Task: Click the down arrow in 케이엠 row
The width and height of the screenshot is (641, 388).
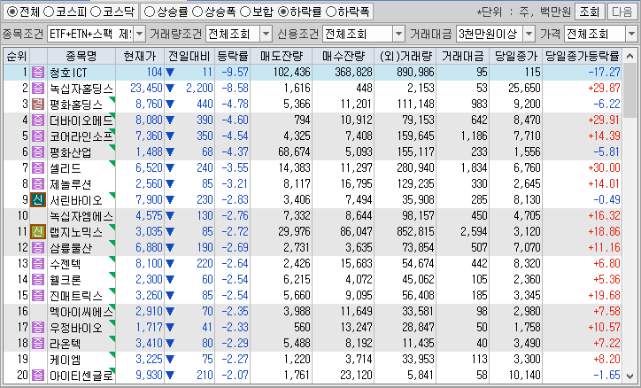Action: pyautogui.click(x=170, y=360)
